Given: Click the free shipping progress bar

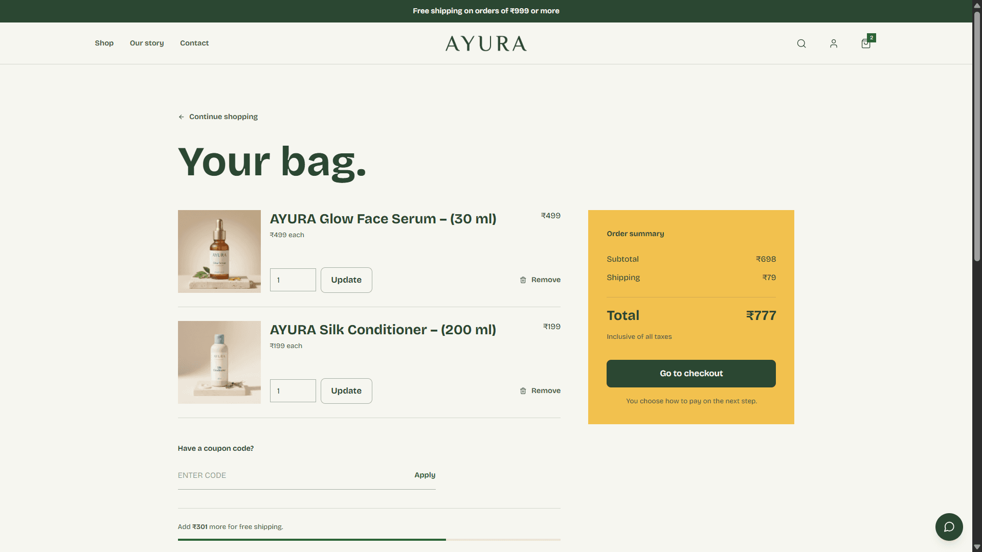Looking at the screenshot, I should tap(369, 540).
